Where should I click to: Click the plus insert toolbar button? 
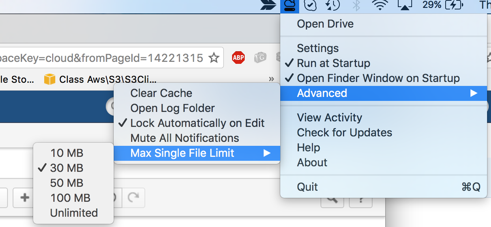pyautogui.click(x=24, y=198)
